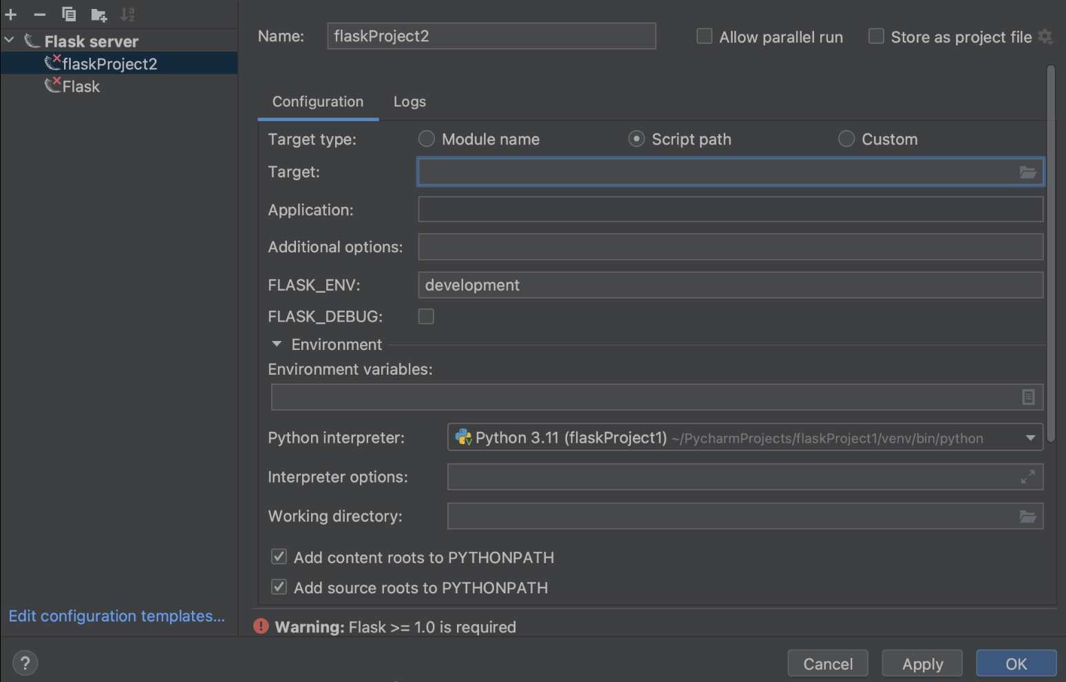Remove the selected configuration
This screenshot has height=682, width=1066.
39,14
